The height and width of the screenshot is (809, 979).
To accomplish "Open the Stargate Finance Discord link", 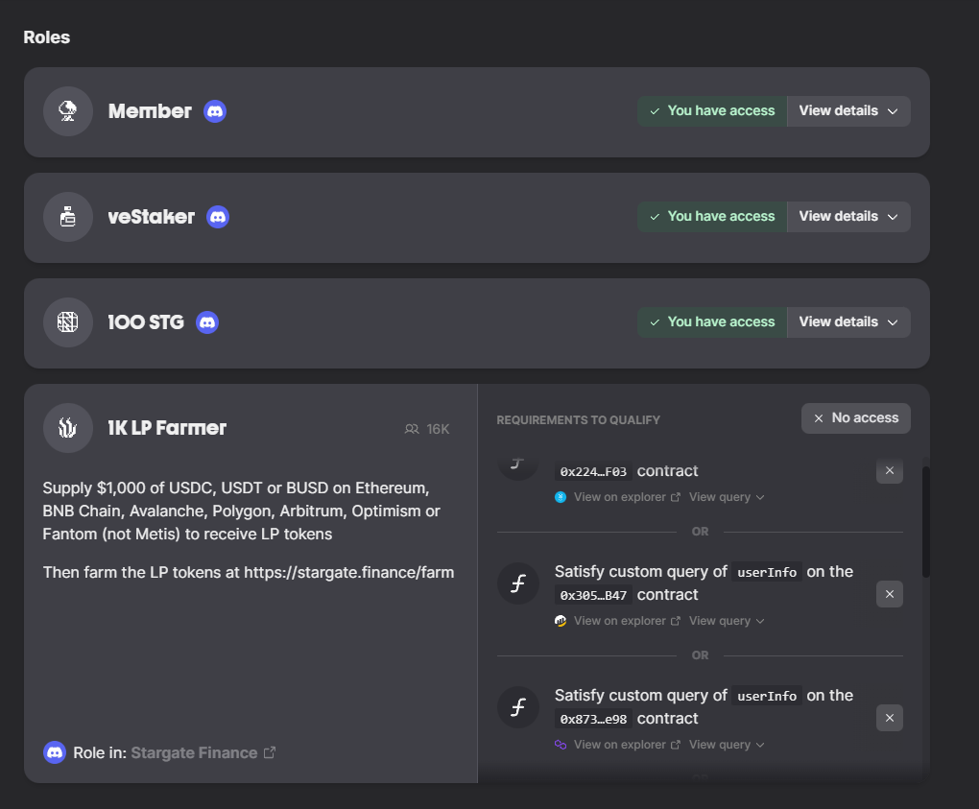I will [203, 752].
